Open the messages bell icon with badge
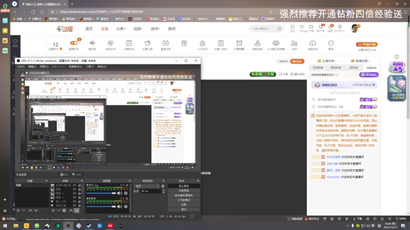This screenshot has width=410, height=230. point(330,27)
